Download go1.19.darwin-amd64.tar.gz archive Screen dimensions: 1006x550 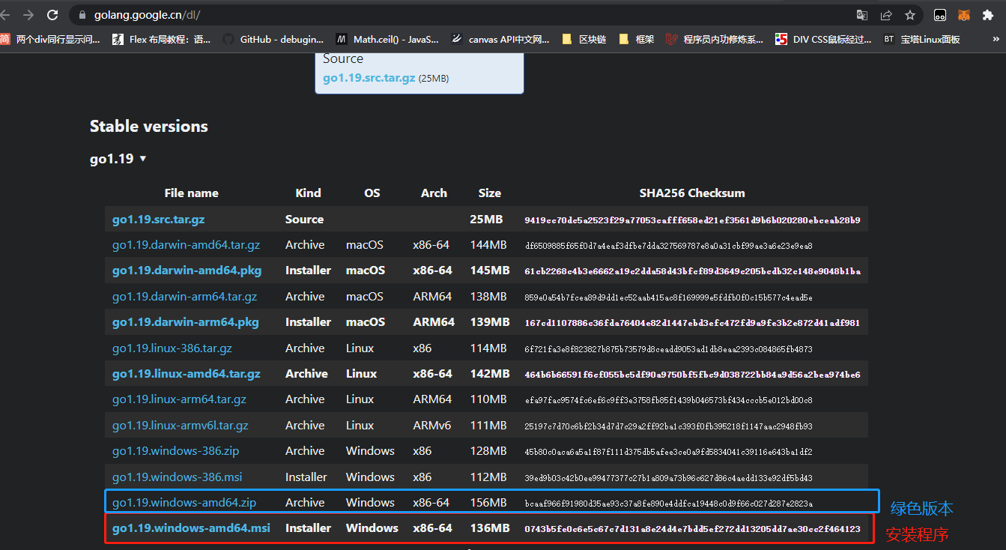pyautogui.click(x=186, y=245)
